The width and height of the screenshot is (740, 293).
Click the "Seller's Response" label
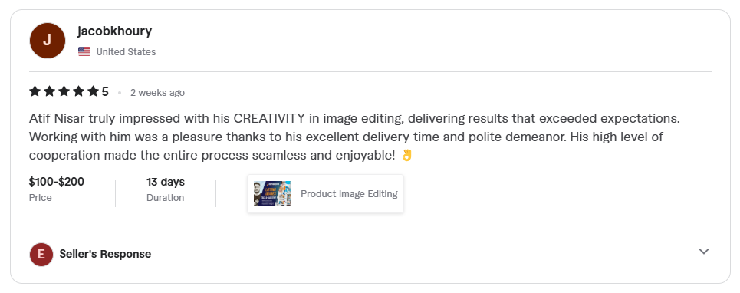click(x=105, y=255)
